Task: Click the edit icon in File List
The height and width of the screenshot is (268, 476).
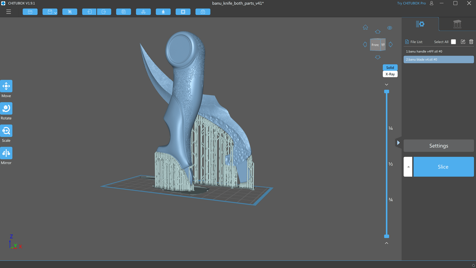Action: tap(463, 42)
